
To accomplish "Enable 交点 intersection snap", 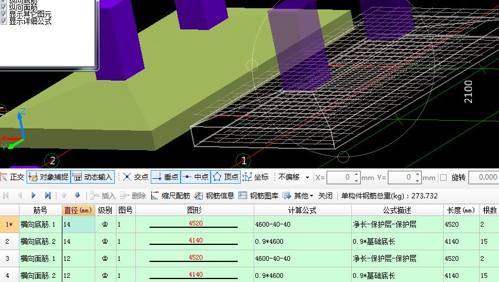I will [x=135, y=177].
